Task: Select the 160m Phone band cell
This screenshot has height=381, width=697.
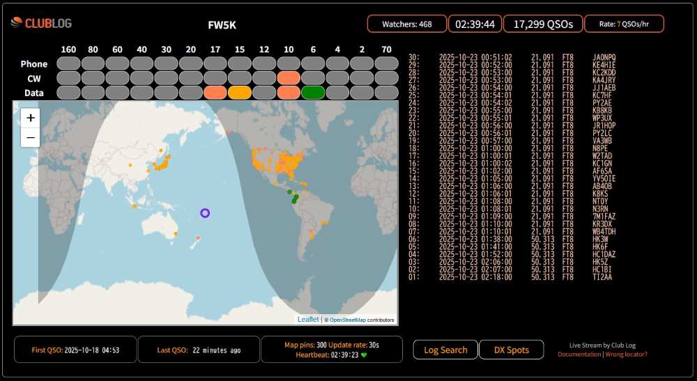Action: [x=68, y=64]
